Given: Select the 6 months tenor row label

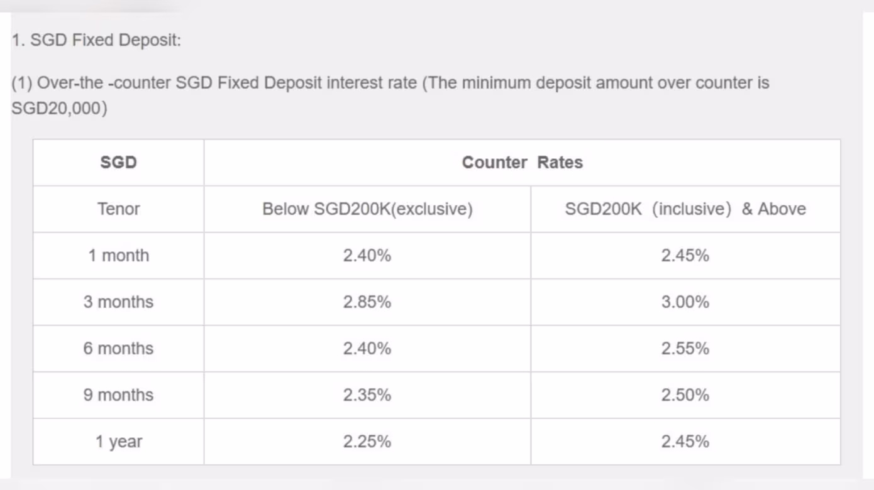Looking at the screenshot, I should pos(118,349).
